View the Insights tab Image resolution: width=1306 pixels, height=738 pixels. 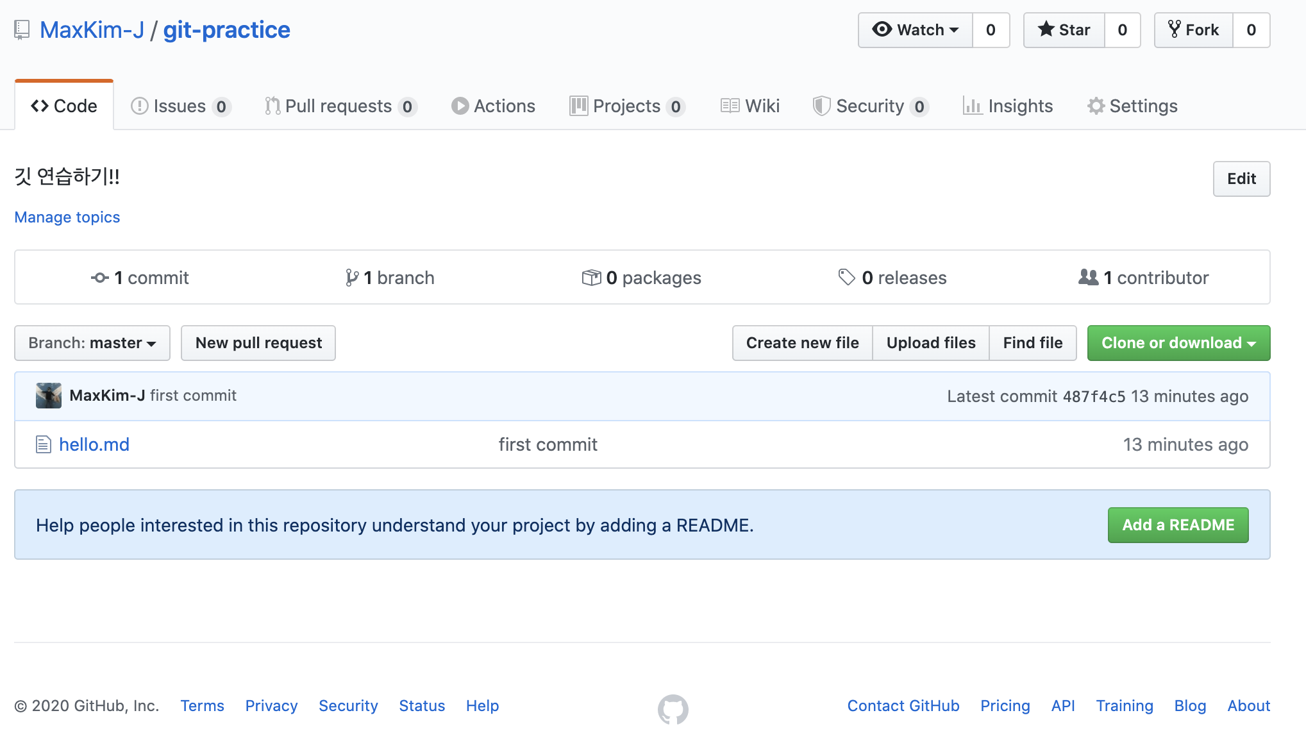1008,106
